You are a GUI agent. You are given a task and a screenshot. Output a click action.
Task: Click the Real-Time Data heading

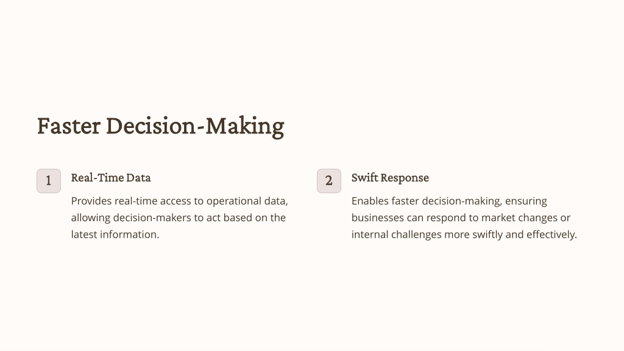(111, 178)
